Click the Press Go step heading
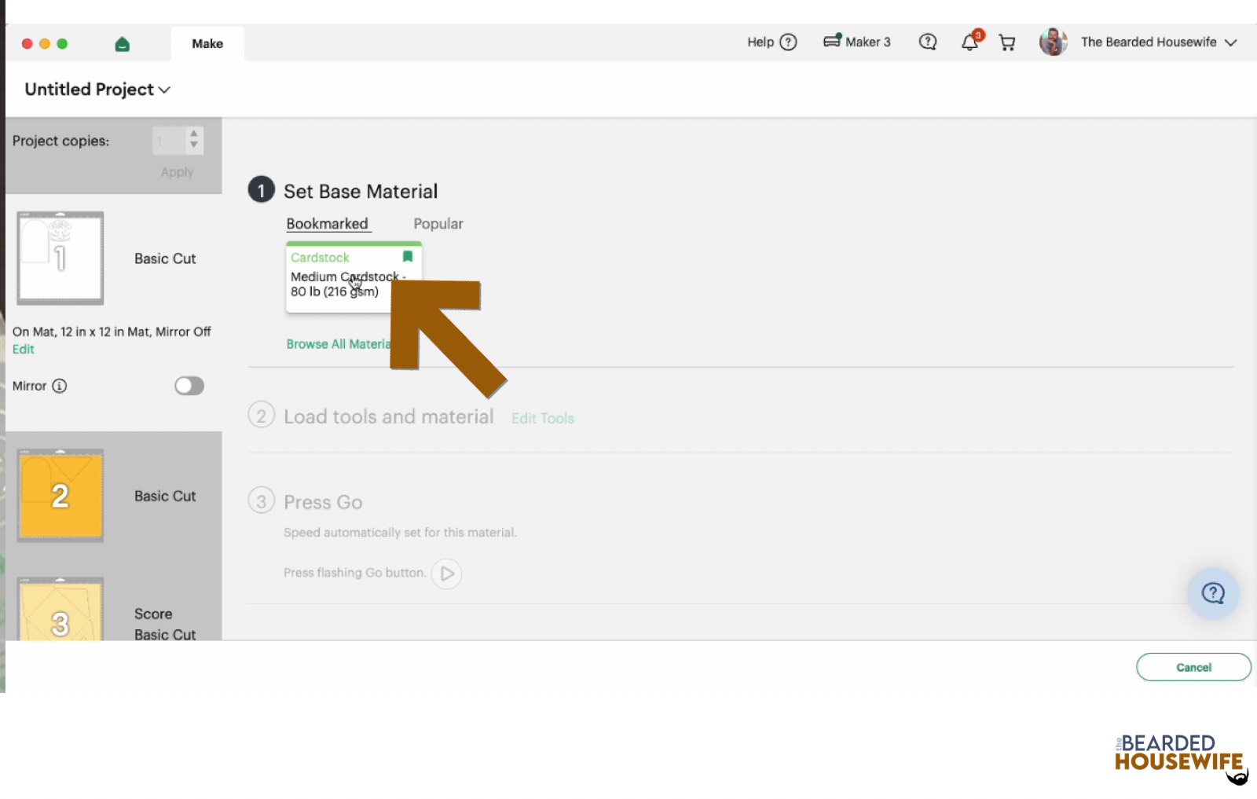 click(323, 502)
